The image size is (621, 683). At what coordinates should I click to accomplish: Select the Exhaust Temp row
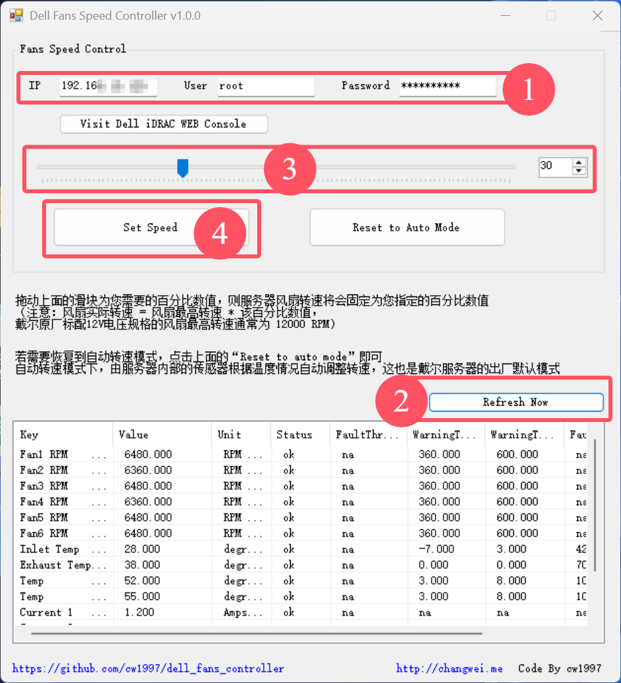click(x=300, y=565)
